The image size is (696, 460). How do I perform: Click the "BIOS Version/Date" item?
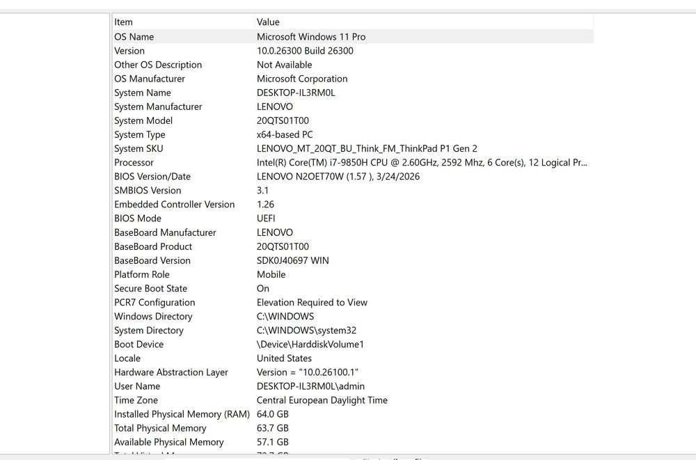[152, 177]
